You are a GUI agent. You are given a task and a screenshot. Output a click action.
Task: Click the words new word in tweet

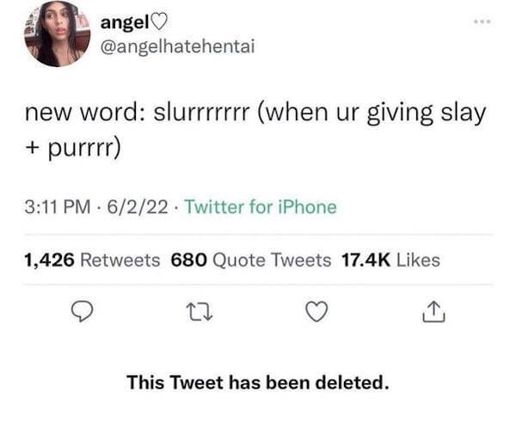[x=86, y=112]
